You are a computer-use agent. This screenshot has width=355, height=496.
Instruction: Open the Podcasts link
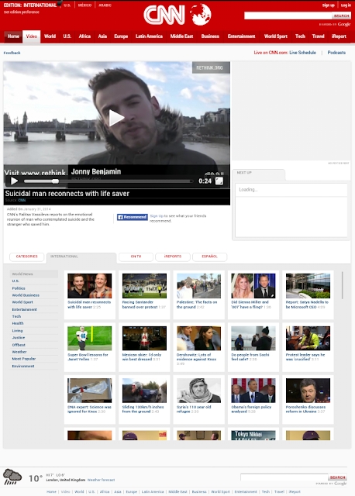pos(336,53)
